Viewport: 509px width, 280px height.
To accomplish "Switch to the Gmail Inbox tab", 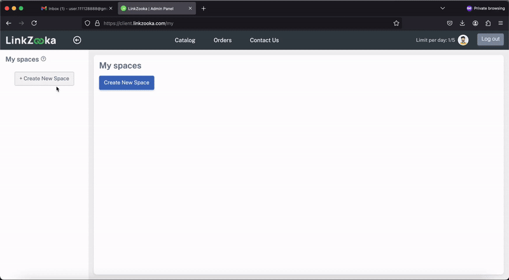I will coord(76,8).
